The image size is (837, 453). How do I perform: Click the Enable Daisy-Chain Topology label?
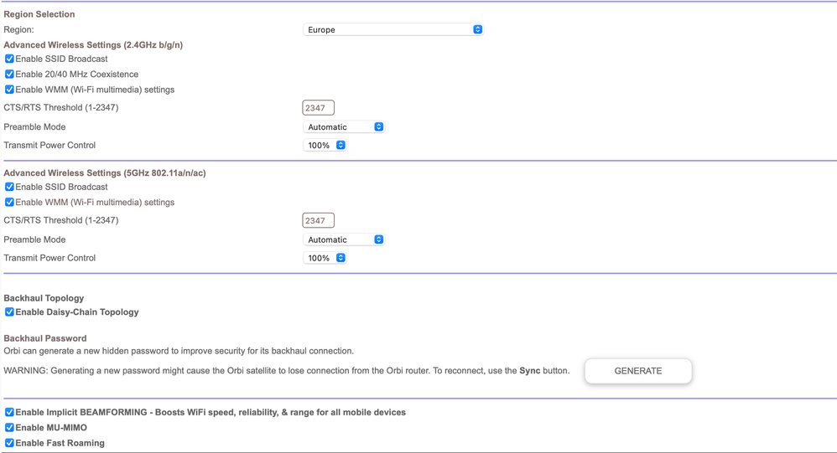point(77,312)
